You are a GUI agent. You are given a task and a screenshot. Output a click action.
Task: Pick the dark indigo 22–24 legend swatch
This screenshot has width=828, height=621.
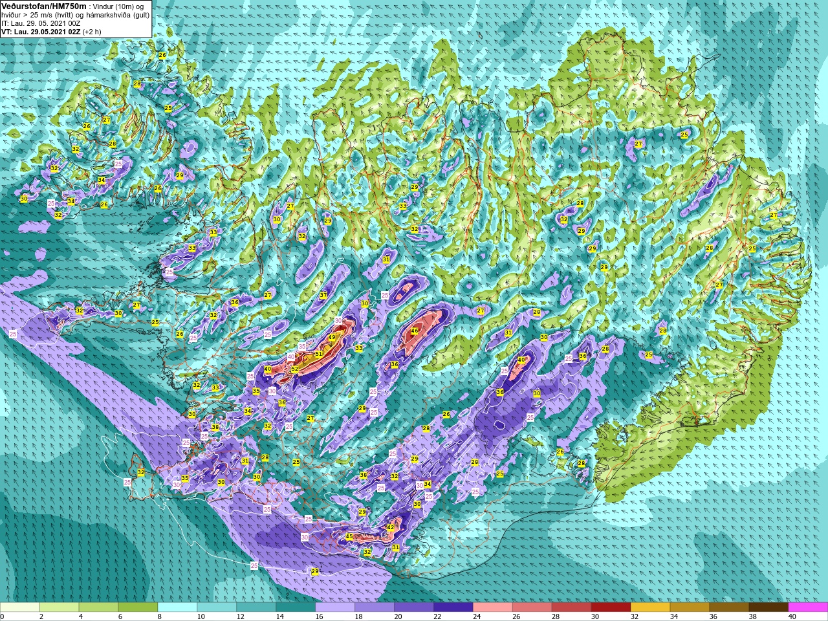[454, 607]
